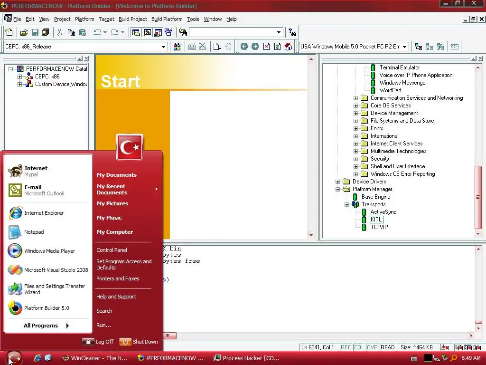Click the Copy toolbar icon
This screenshot has height=365, width=486.
coord(71,32)
